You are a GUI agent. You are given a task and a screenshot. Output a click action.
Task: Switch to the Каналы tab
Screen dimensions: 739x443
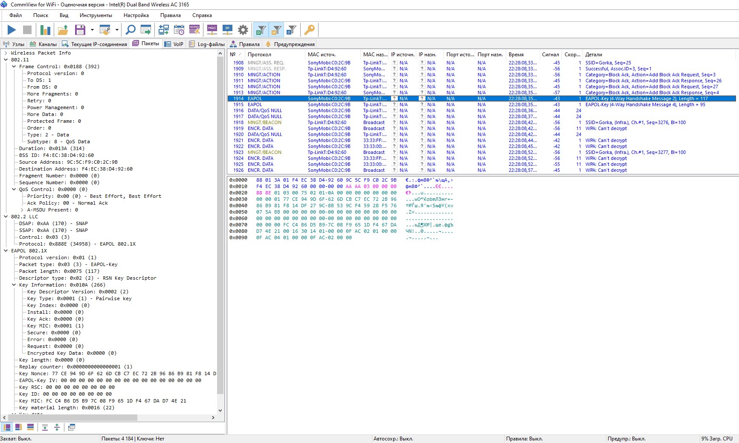[43, 44]
